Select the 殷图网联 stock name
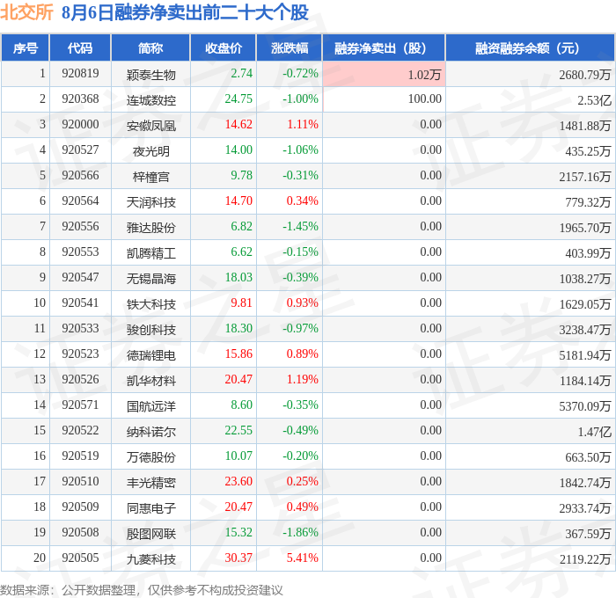The image size is (616, 598). 150,533
